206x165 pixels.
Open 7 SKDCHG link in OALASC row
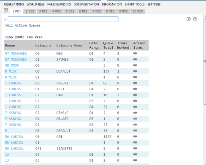[13, 119]
